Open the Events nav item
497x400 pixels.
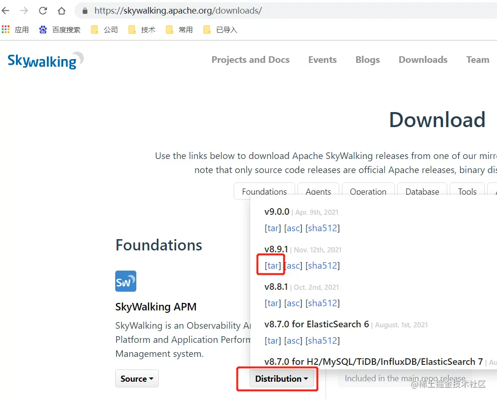[322, 60]
